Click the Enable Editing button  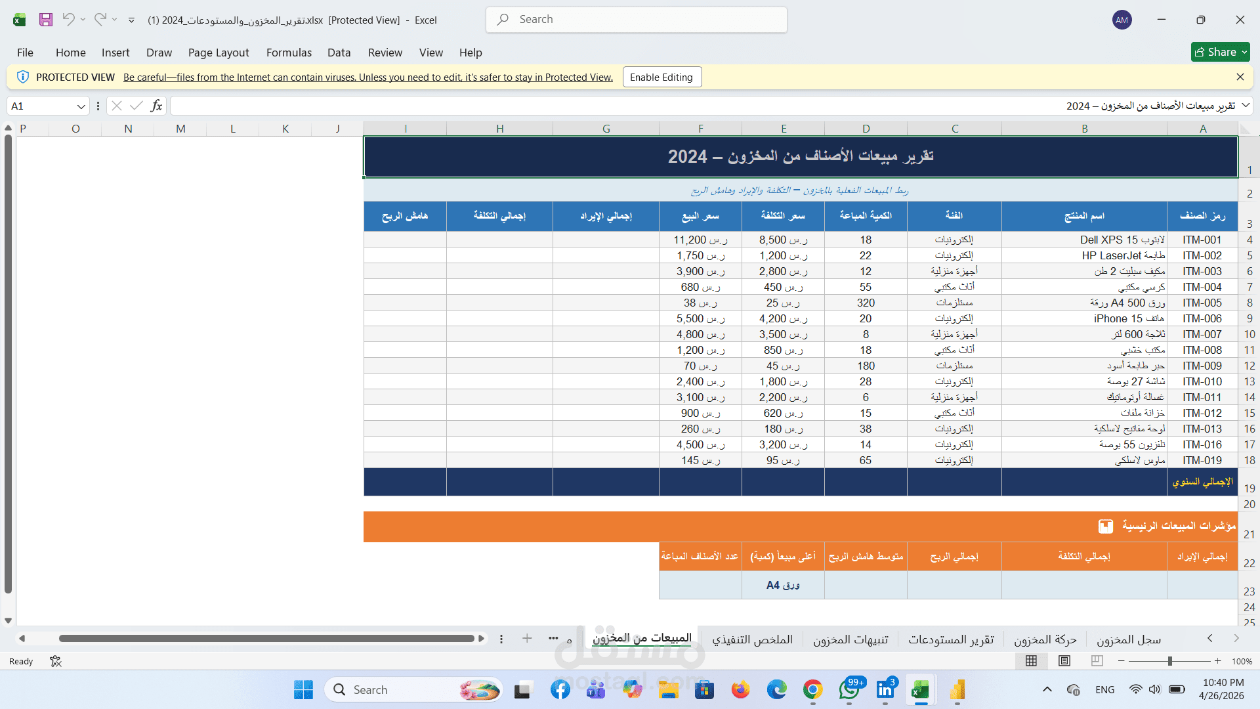pyautogui.click(x=661, y=77)
